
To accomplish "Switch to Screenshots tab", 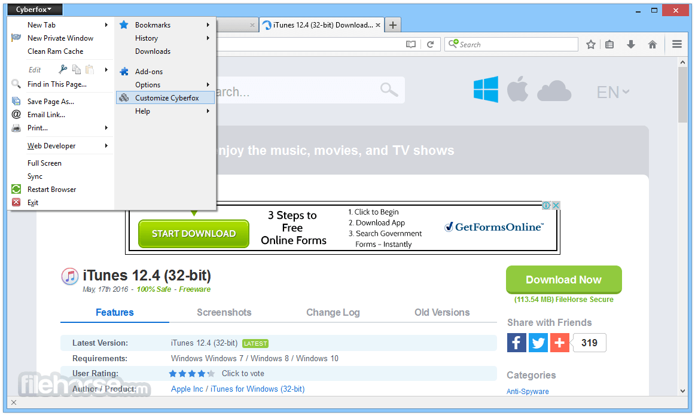I will click(224, 312).
